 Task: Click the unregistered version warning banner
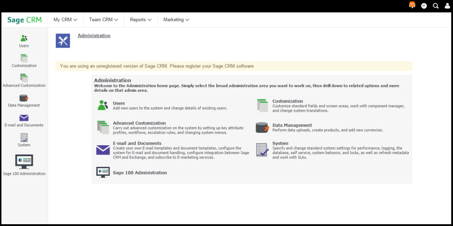pos(234,66)
